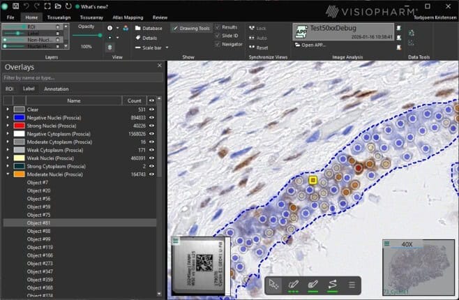Open the What's new? link

[x=91, y=6]
